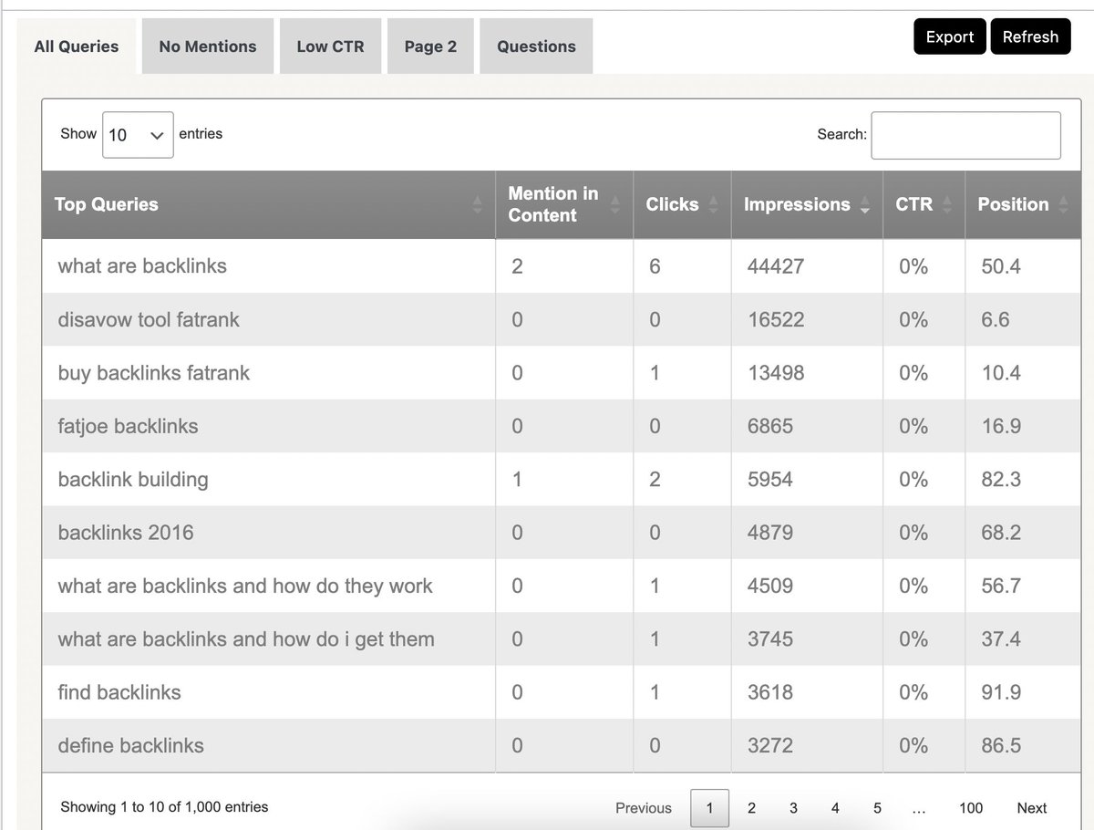Click the position value 86.5
This screenshot has width=1094, height=830.
(x=1001, y=745)
